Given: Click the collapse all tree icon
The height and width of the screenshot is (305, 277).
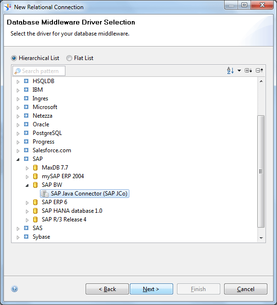Looking at the screenshot, I should pos(260,71).
